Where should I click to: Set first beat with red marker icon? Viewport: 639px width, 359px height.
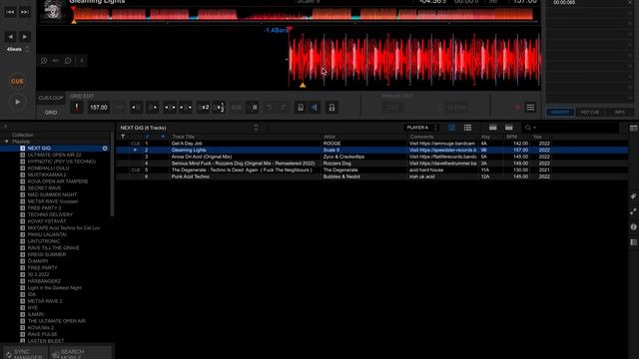pyautogui.click(x=77, y=108)
